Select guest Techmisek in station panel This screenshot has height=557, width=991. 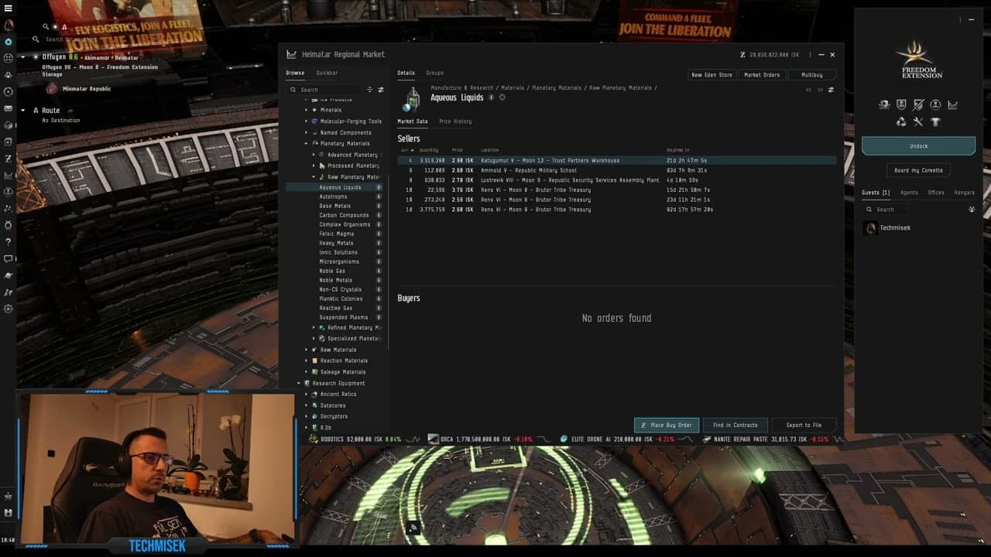pyautogui.click(x=895, y=228)
